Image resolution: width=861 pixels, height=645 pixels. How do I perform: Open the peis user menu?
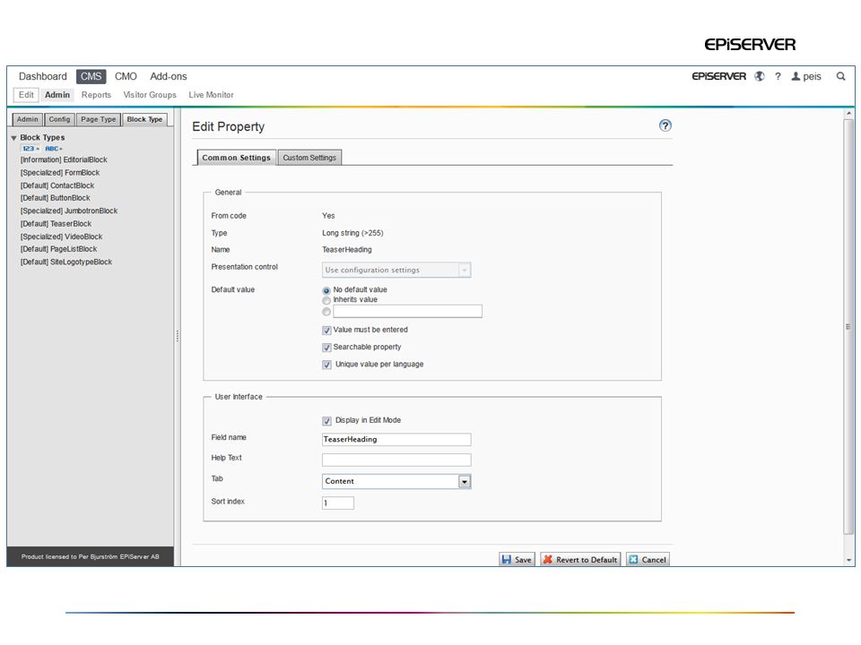coord(806,76)
